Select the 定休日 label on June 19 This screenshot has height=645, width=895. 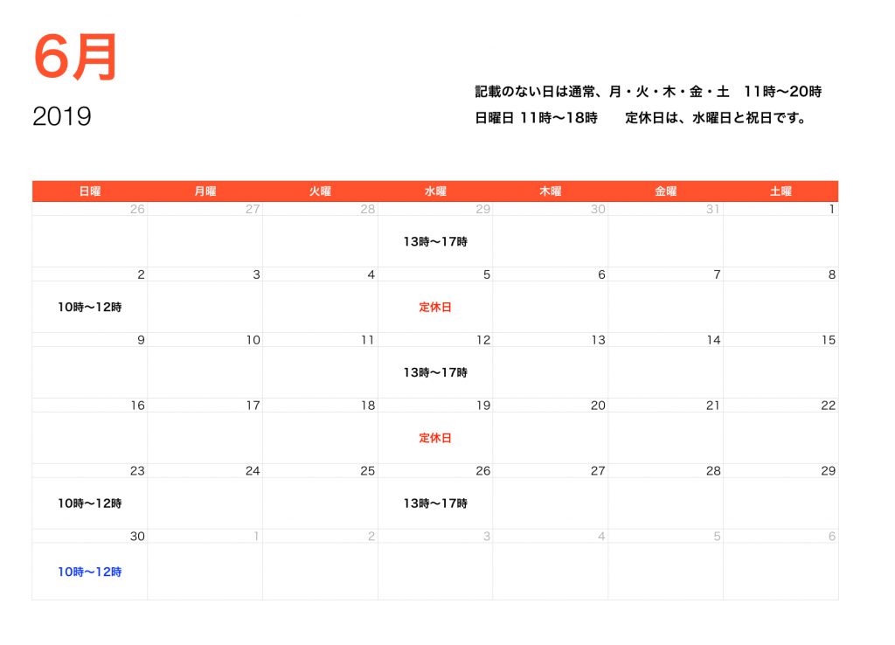[434, 438]
